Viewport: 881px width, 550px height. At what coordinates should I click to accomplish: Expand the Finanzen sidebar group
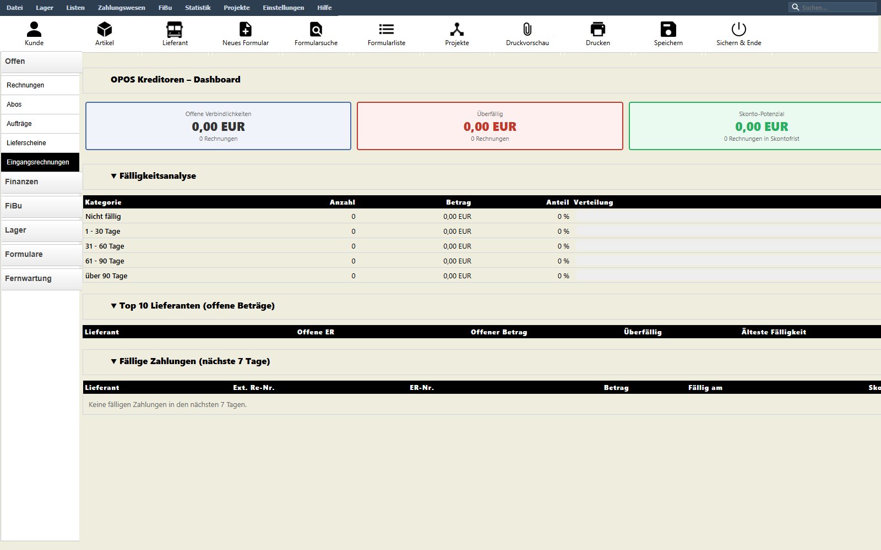point(41,182)
